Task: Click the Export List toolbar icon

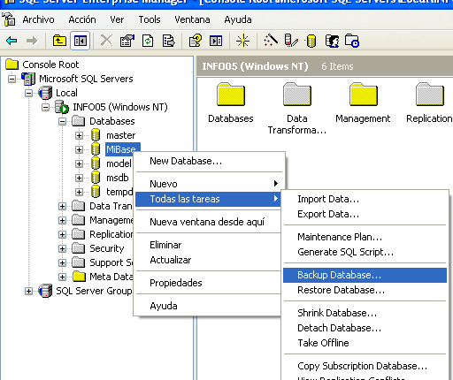Action: [x=168, y=41]
